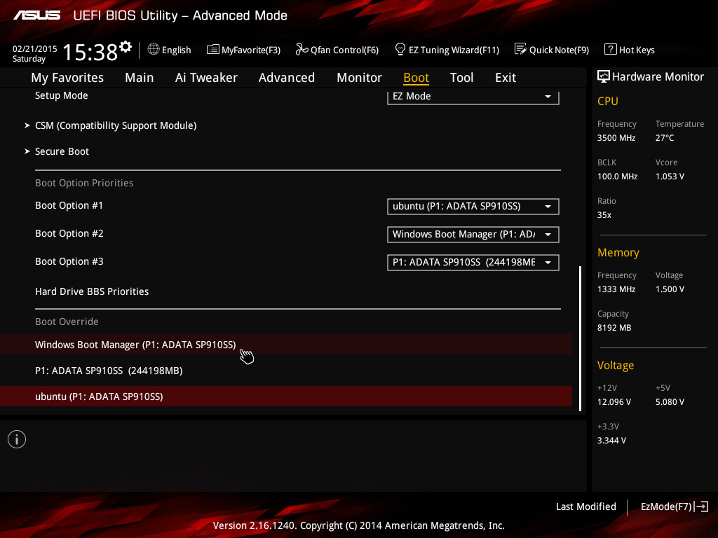Click the 15:38 clock time

pos(90,52)
